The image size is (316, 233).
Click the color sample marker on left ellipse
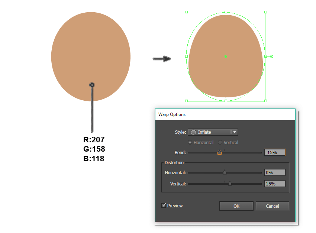coord(92,85)
